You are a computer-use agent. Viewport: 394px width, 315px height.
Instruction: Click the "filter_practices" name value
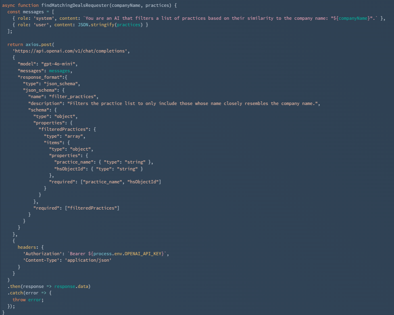point(72,97)
